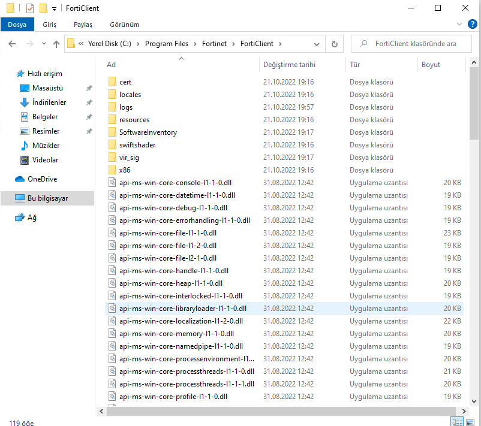Open Masaüstü in the navigation pane
This screenshot has height=426, width=481.
[x=47, y=88]
